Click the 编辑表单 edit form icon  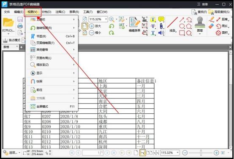tap(134, 24)
